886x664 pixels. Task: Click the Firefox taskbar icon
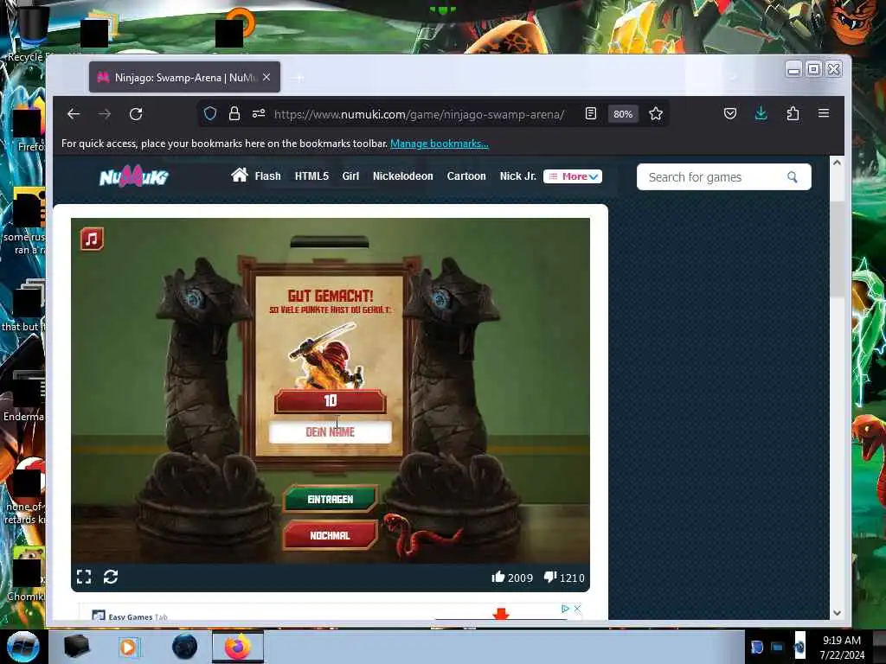[237, 647]
